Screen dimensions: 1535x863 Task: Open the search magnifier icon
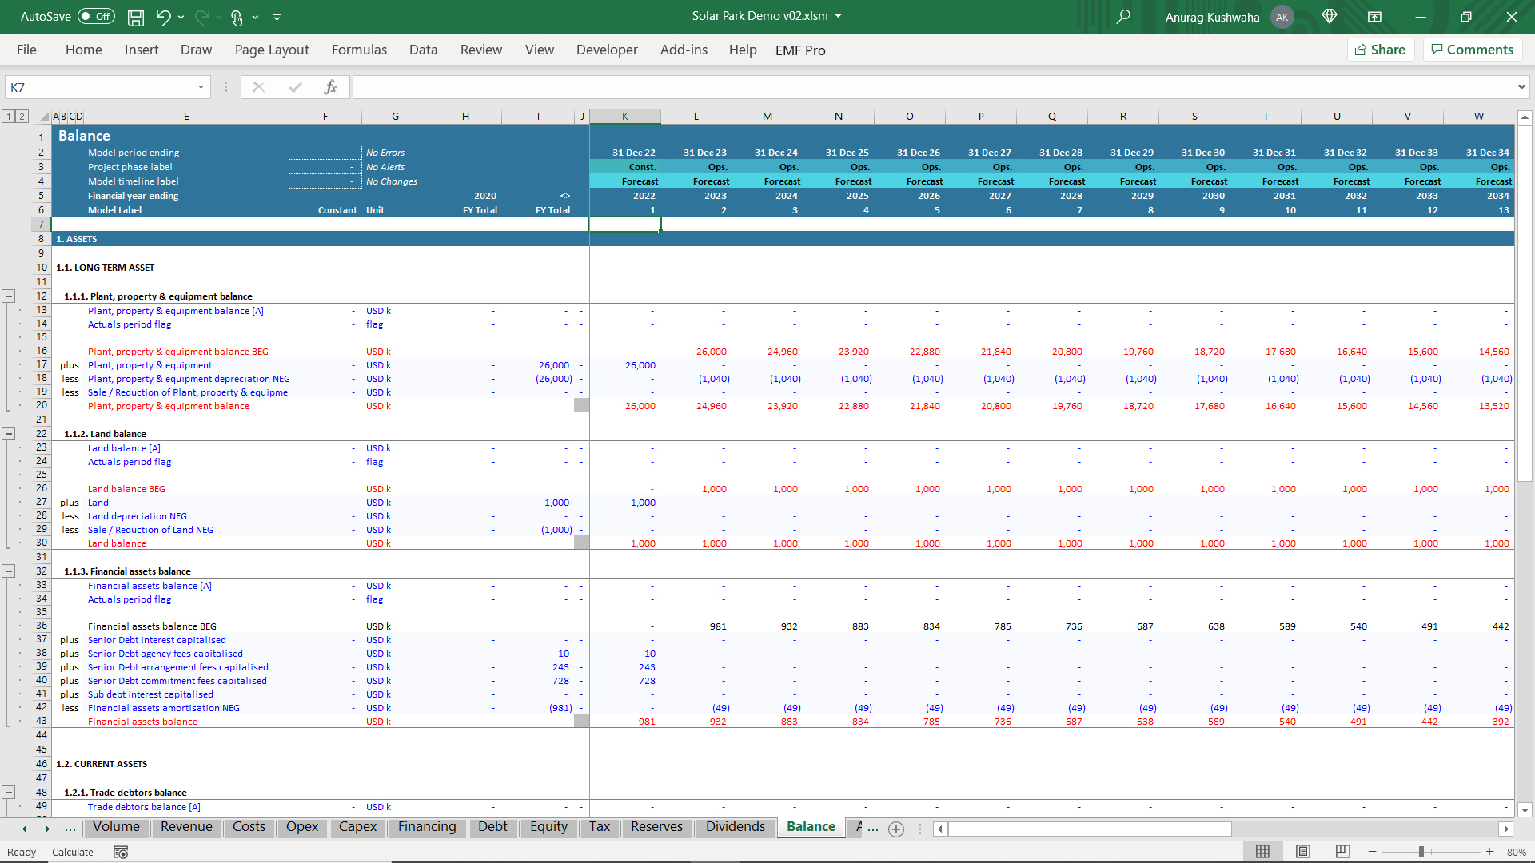[1123, 17]
